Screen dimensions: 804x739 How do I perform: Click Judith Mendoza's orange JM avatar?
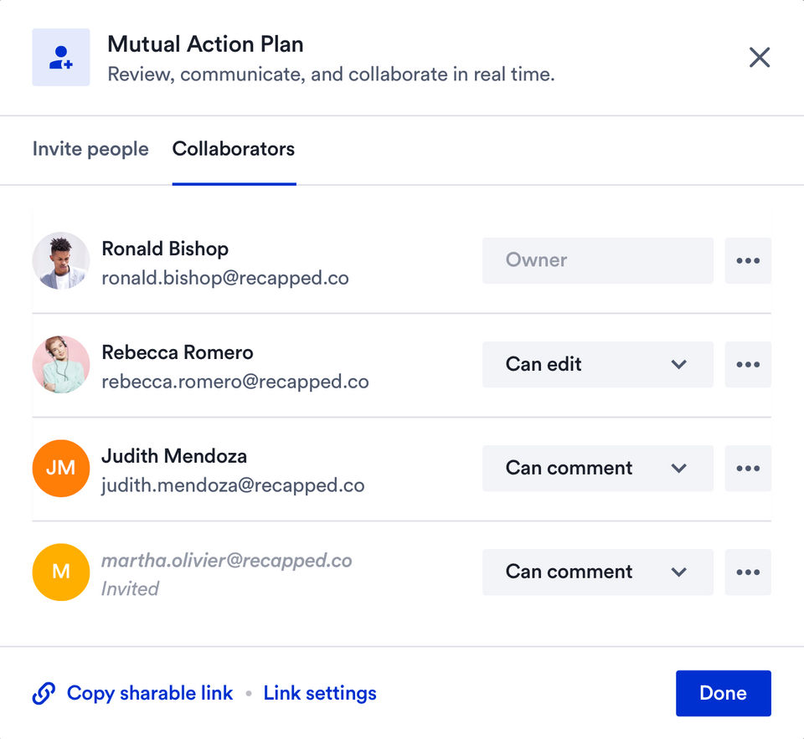[61, 468]
